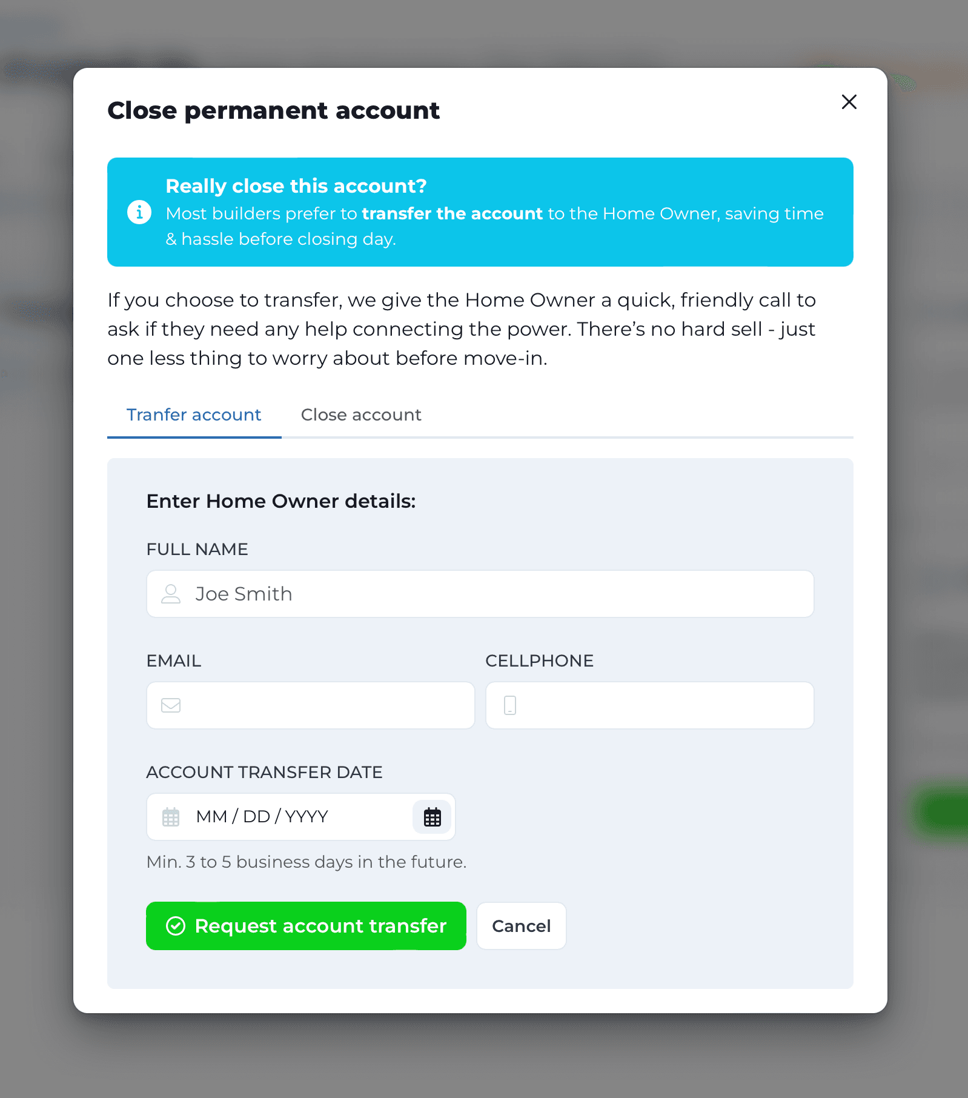Click the 'Really close this account?' heading
This screenshot has width=968, height=1098.
tap(296, 186)
